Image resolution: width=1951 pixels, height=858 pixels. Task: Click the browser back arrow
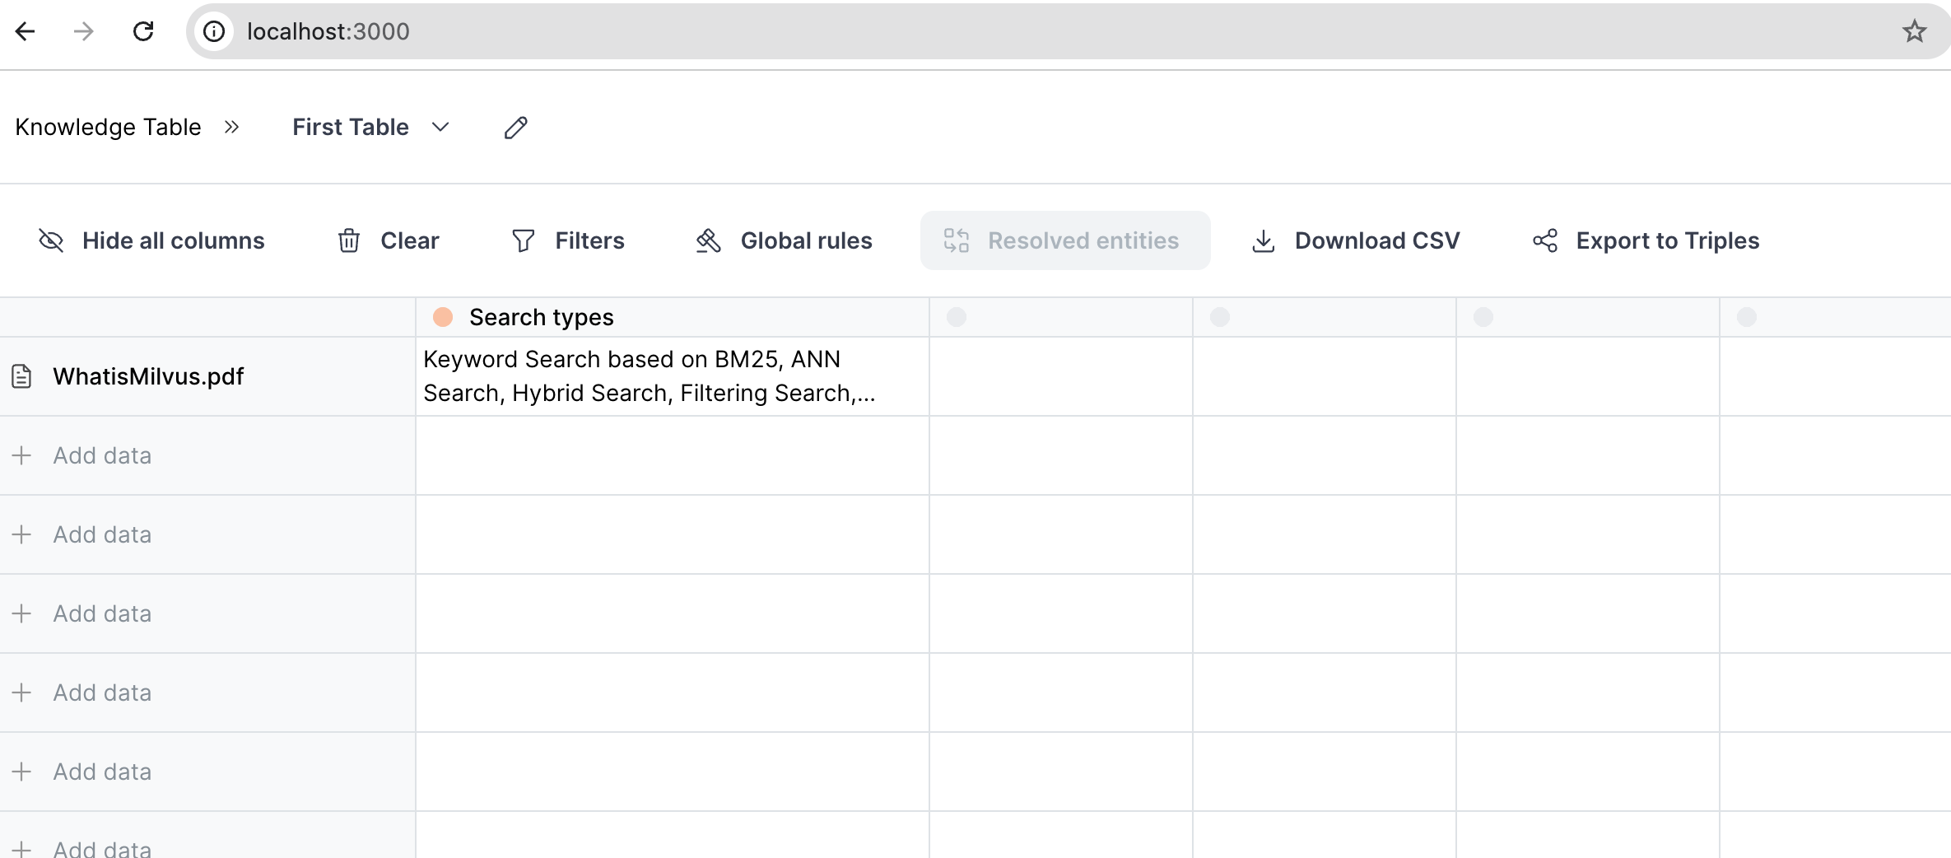click(x=26, y=31)
